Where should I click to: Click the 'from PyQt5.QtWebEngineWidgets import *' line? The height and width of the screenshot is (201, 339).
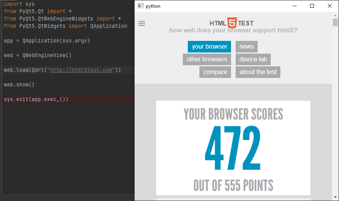click(62, 19)
